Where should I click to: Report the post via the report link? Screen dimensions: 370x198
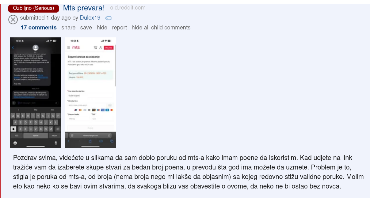coord(120,28)
